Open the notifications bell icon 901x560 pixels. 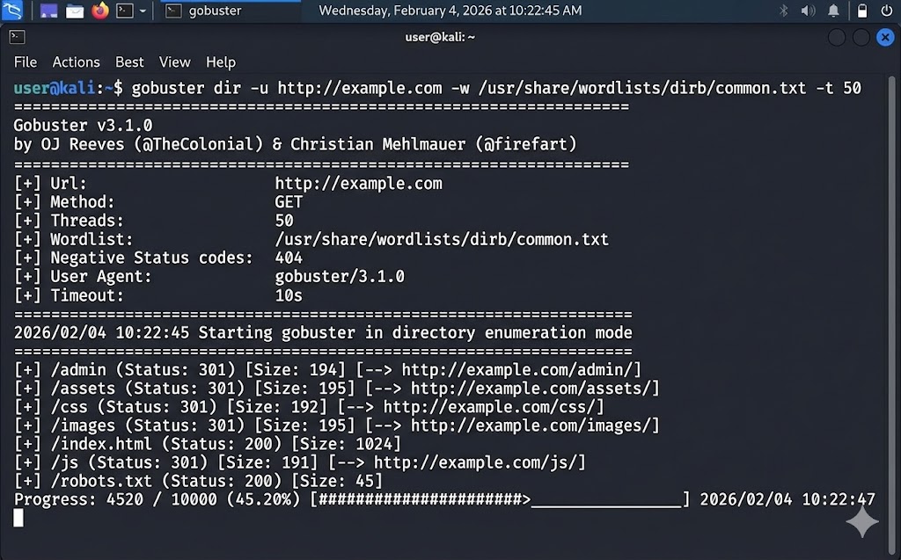coord(834,11)
